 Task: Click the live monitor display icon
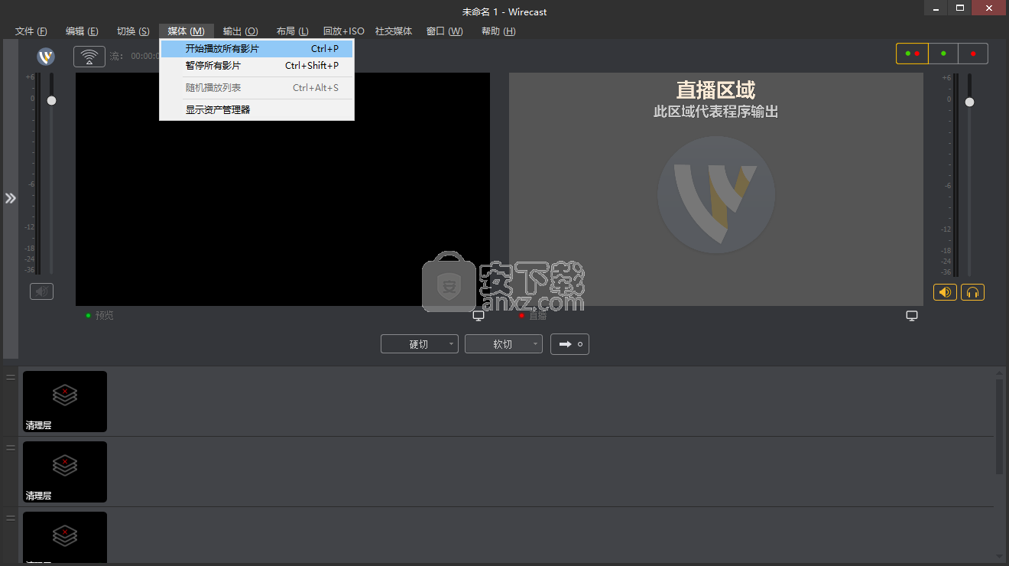[x=912, y=316]
